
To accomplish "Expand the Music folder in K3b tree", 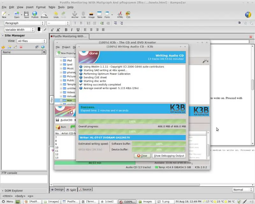I will coord(61,69).
